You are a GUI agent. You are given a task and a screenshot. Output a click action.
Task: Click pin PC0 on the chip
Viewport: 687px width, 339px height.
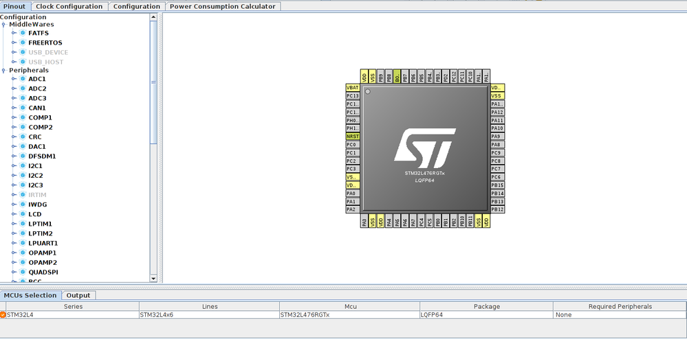point(353,144)
